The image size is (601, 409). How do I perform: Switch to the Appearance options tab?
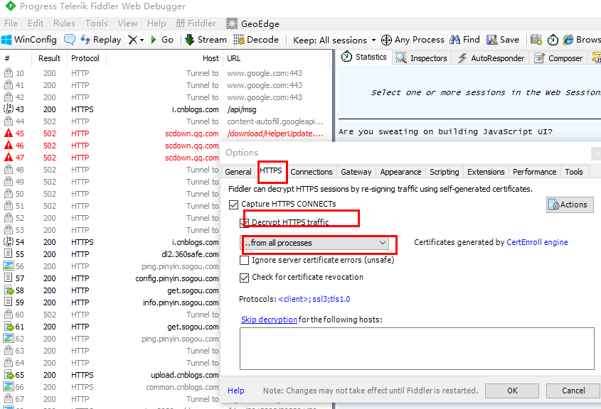coord(400,172)
